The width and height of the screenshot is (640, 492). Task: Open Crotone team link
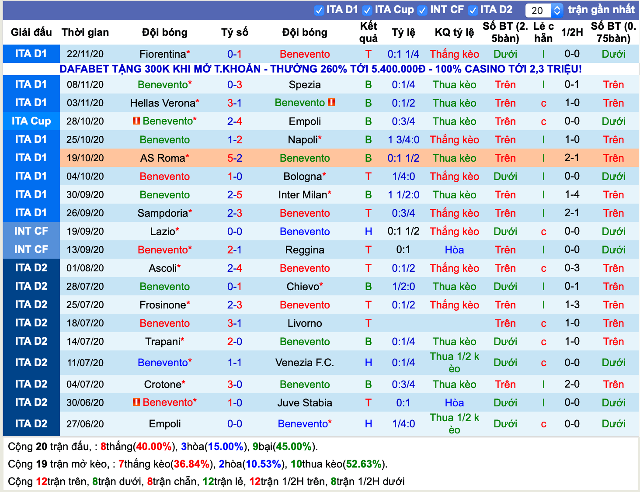163,385
